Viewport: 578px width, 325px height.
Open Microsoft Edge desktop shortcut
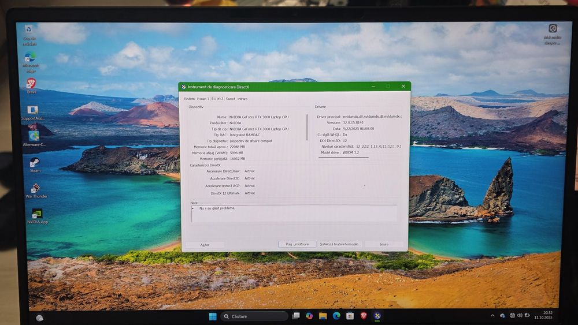coord(31,62)
